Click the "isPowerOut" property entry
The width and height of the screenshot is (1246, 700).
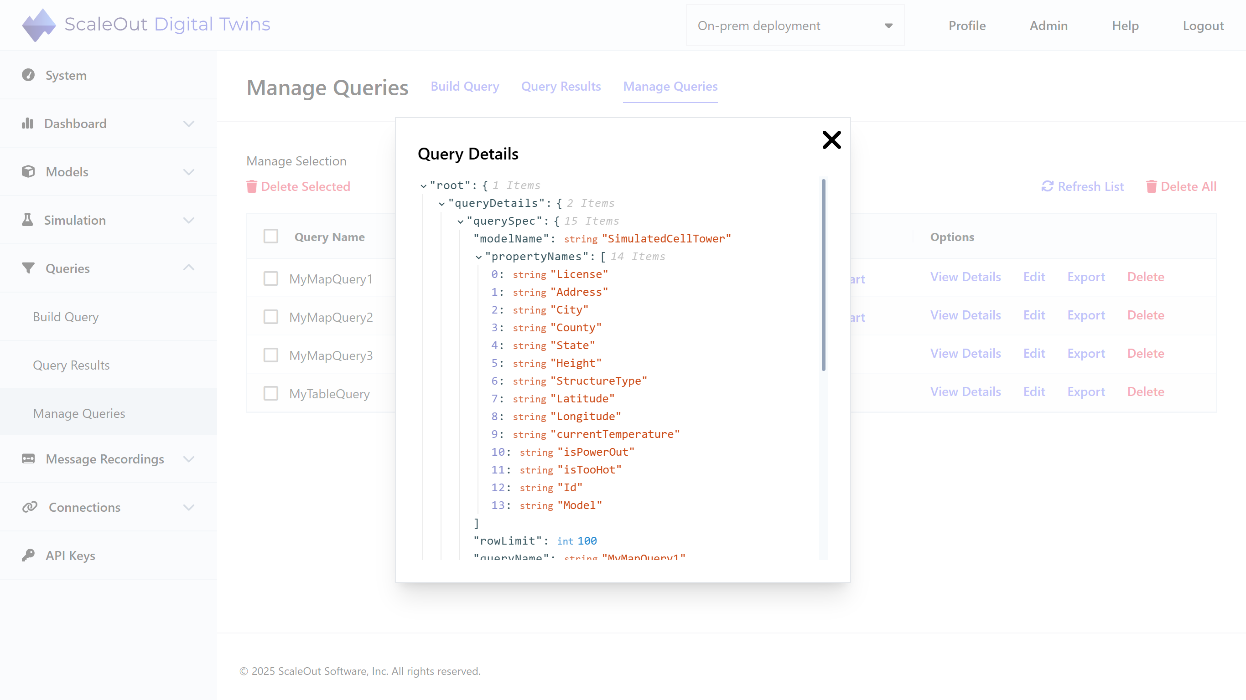pos(596,452)
